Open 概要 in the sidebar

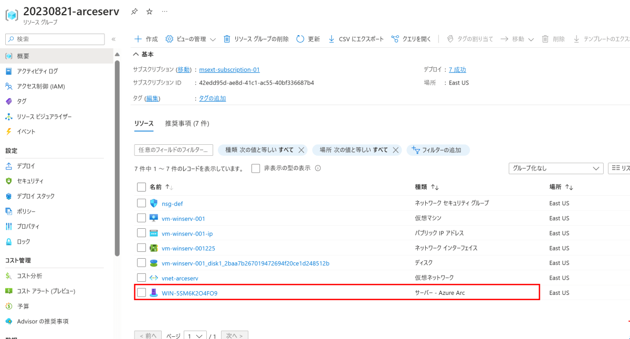[57, 56]
